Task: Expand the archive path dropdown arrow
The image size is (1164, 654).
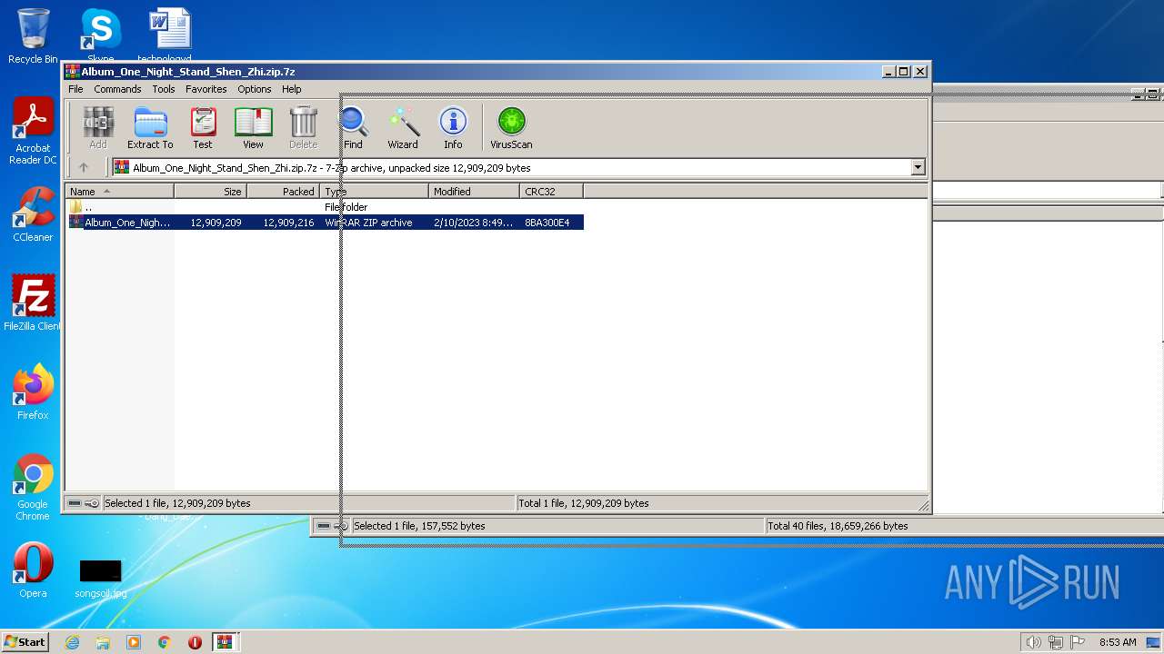Action: point(918,167)
